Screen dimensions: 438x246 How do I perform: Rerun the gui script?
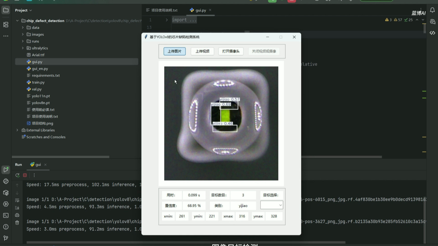(x=17, y=175)
